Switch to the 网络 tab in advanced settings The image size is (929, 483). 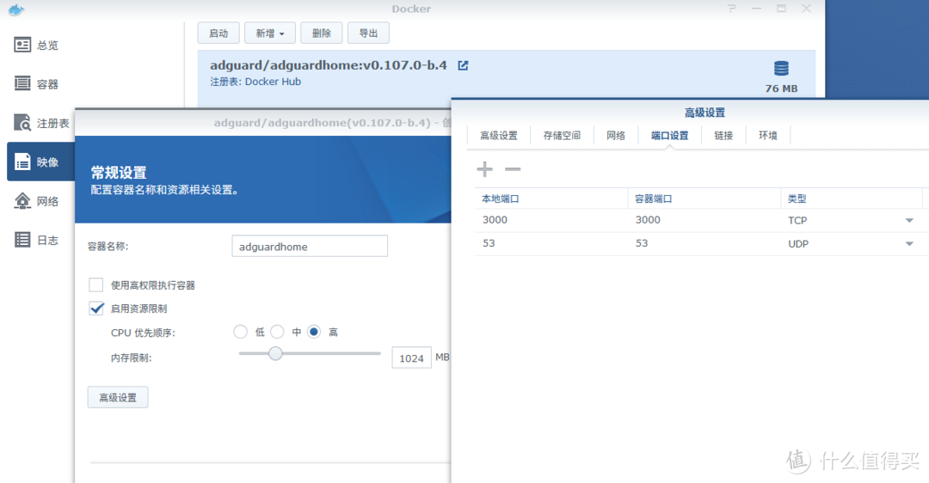coord(616,136)
